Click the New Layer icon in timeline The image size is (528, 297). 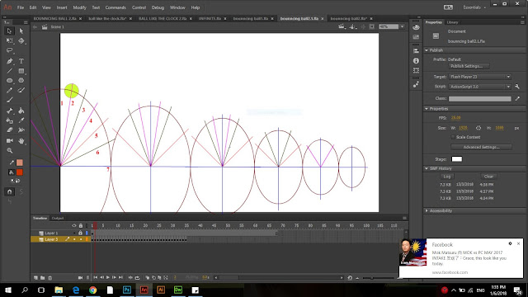click(35, 278)
